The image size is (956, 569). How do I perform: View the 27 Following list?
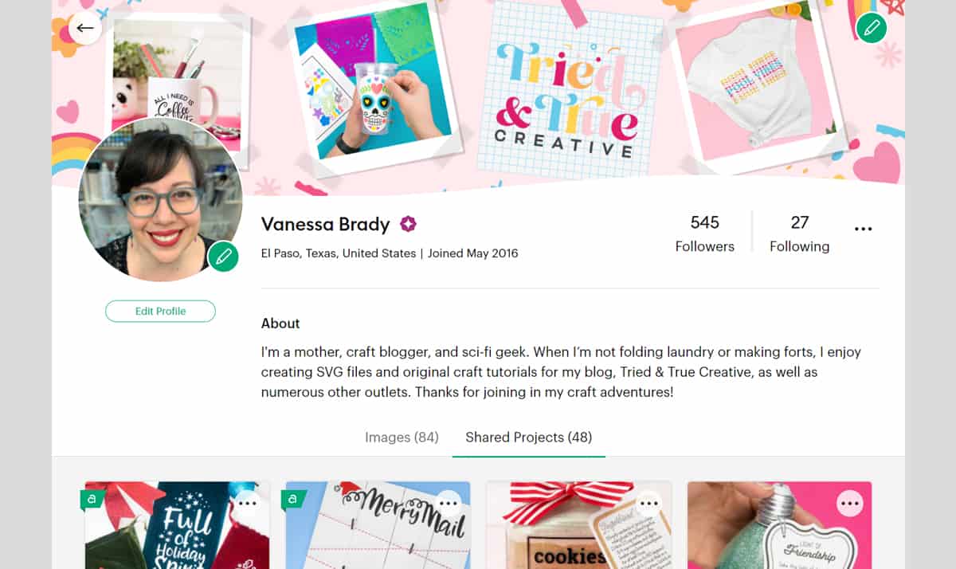click(x=799, y=233)
